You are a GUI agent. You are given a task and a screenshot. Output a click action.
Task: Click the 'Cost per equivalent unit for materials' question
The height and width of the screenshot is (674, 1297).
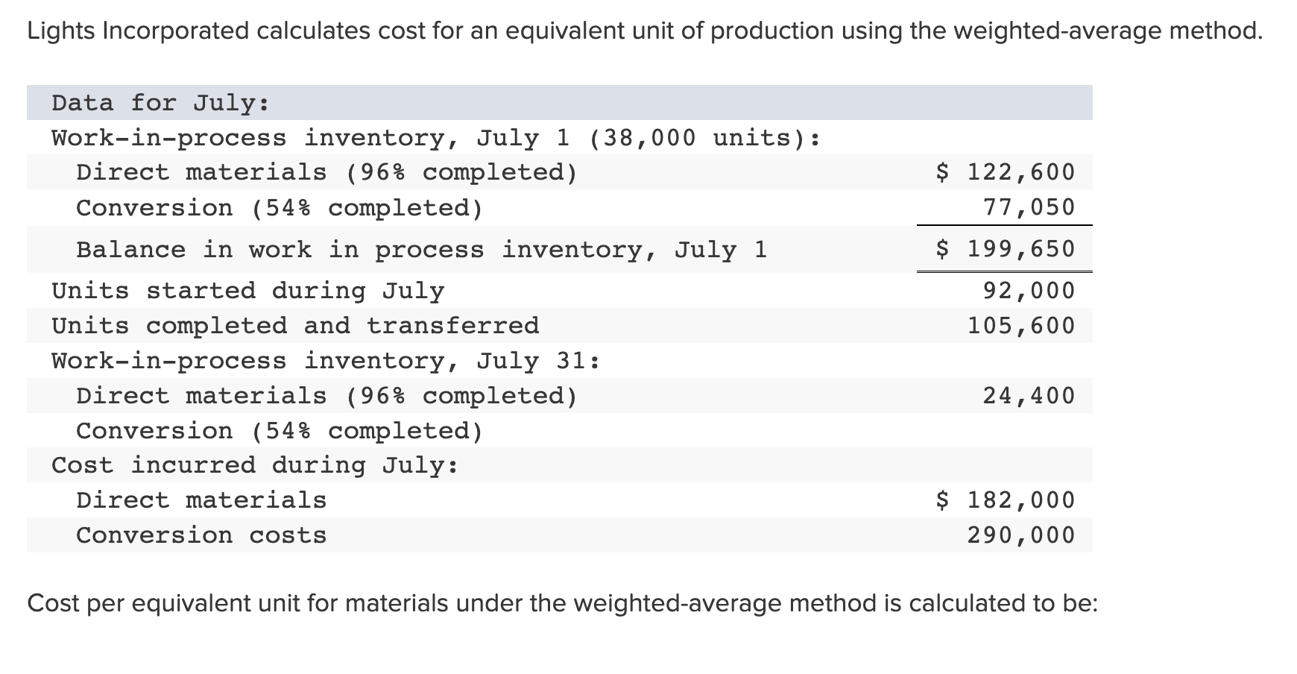[563, 603]
